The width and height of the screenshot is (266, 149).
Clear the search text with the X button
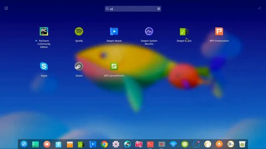(x=159, y=9)
